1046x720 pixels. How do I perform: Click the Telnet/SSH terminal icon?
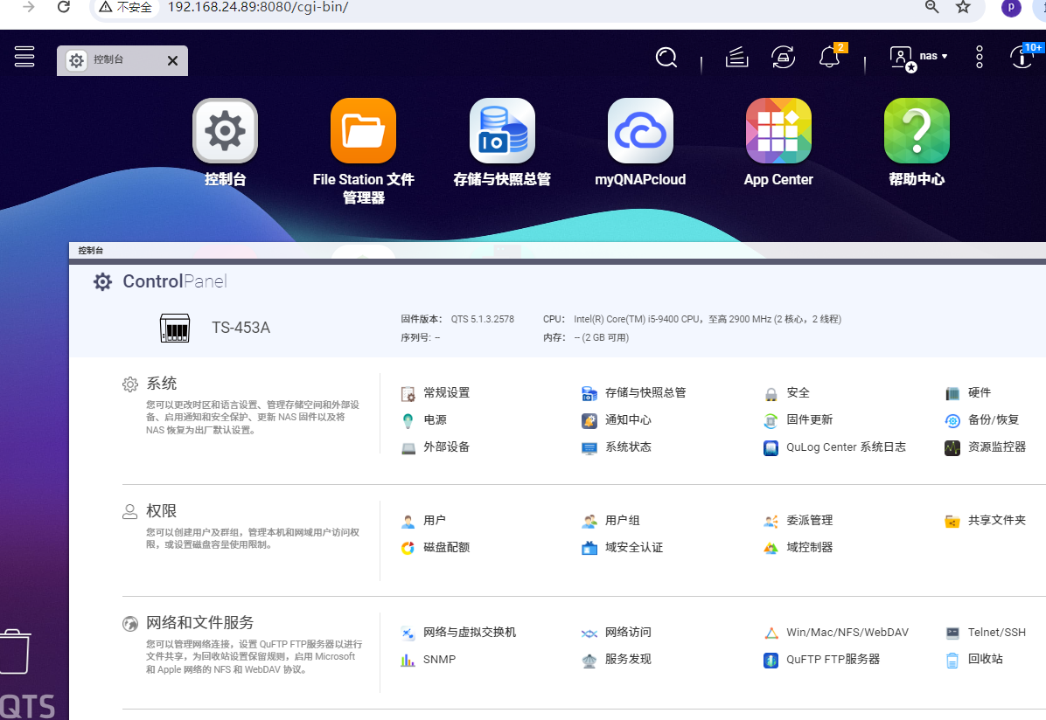coord(952,633)
